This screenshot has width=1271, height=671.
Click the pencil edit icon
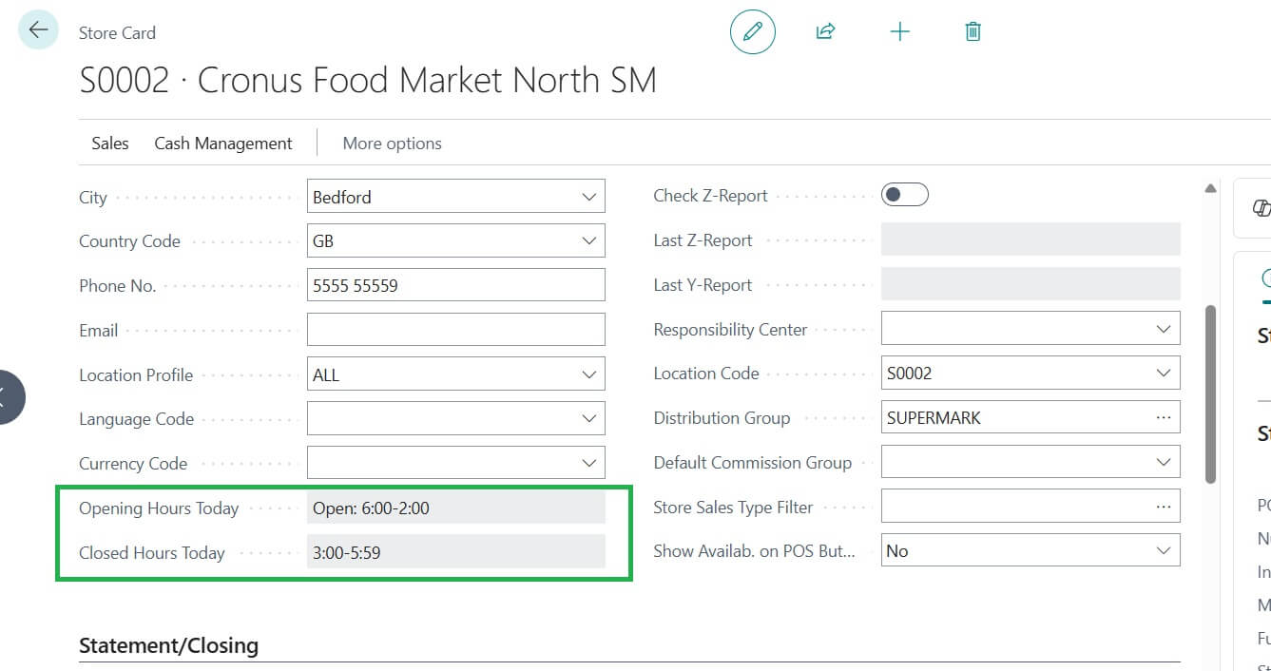click(752, 32)
